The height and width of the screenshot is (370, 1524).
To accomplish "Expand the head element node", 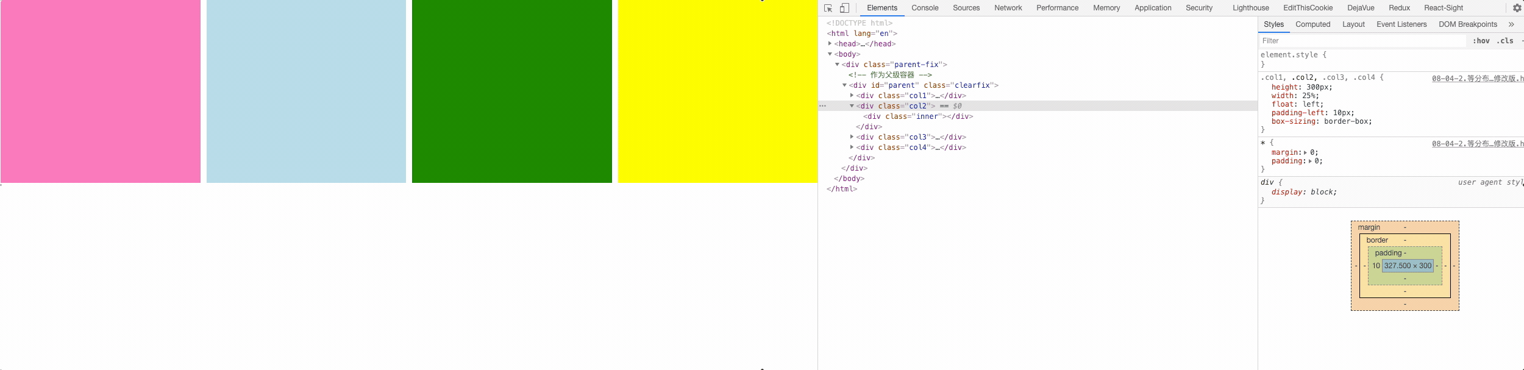I will [x=830, y=44].
